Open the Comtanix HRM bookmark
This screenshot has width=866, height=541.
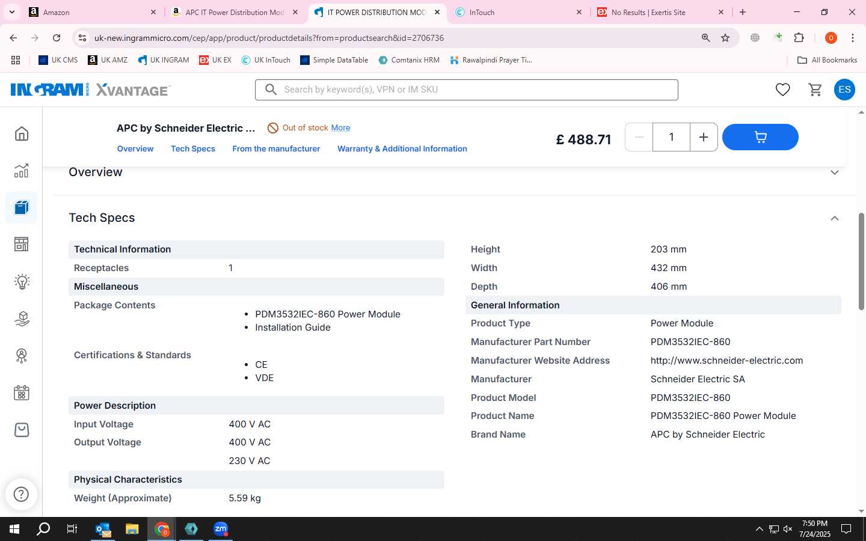coord(409,60)
